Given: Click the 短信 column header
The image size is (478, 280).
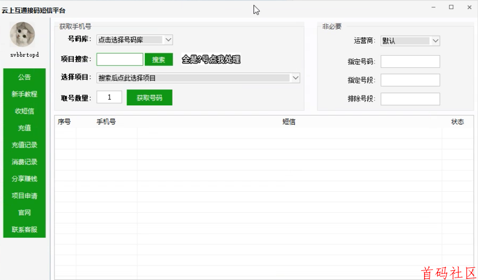Looking at the screenshot, I should point(289,122).
